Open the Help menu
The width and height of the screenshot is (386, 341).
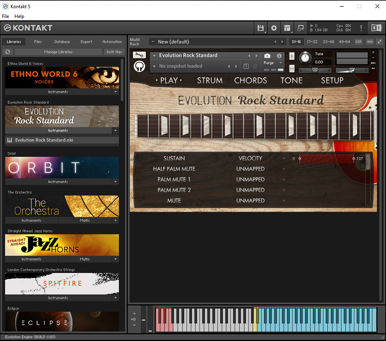coord(19,16)
